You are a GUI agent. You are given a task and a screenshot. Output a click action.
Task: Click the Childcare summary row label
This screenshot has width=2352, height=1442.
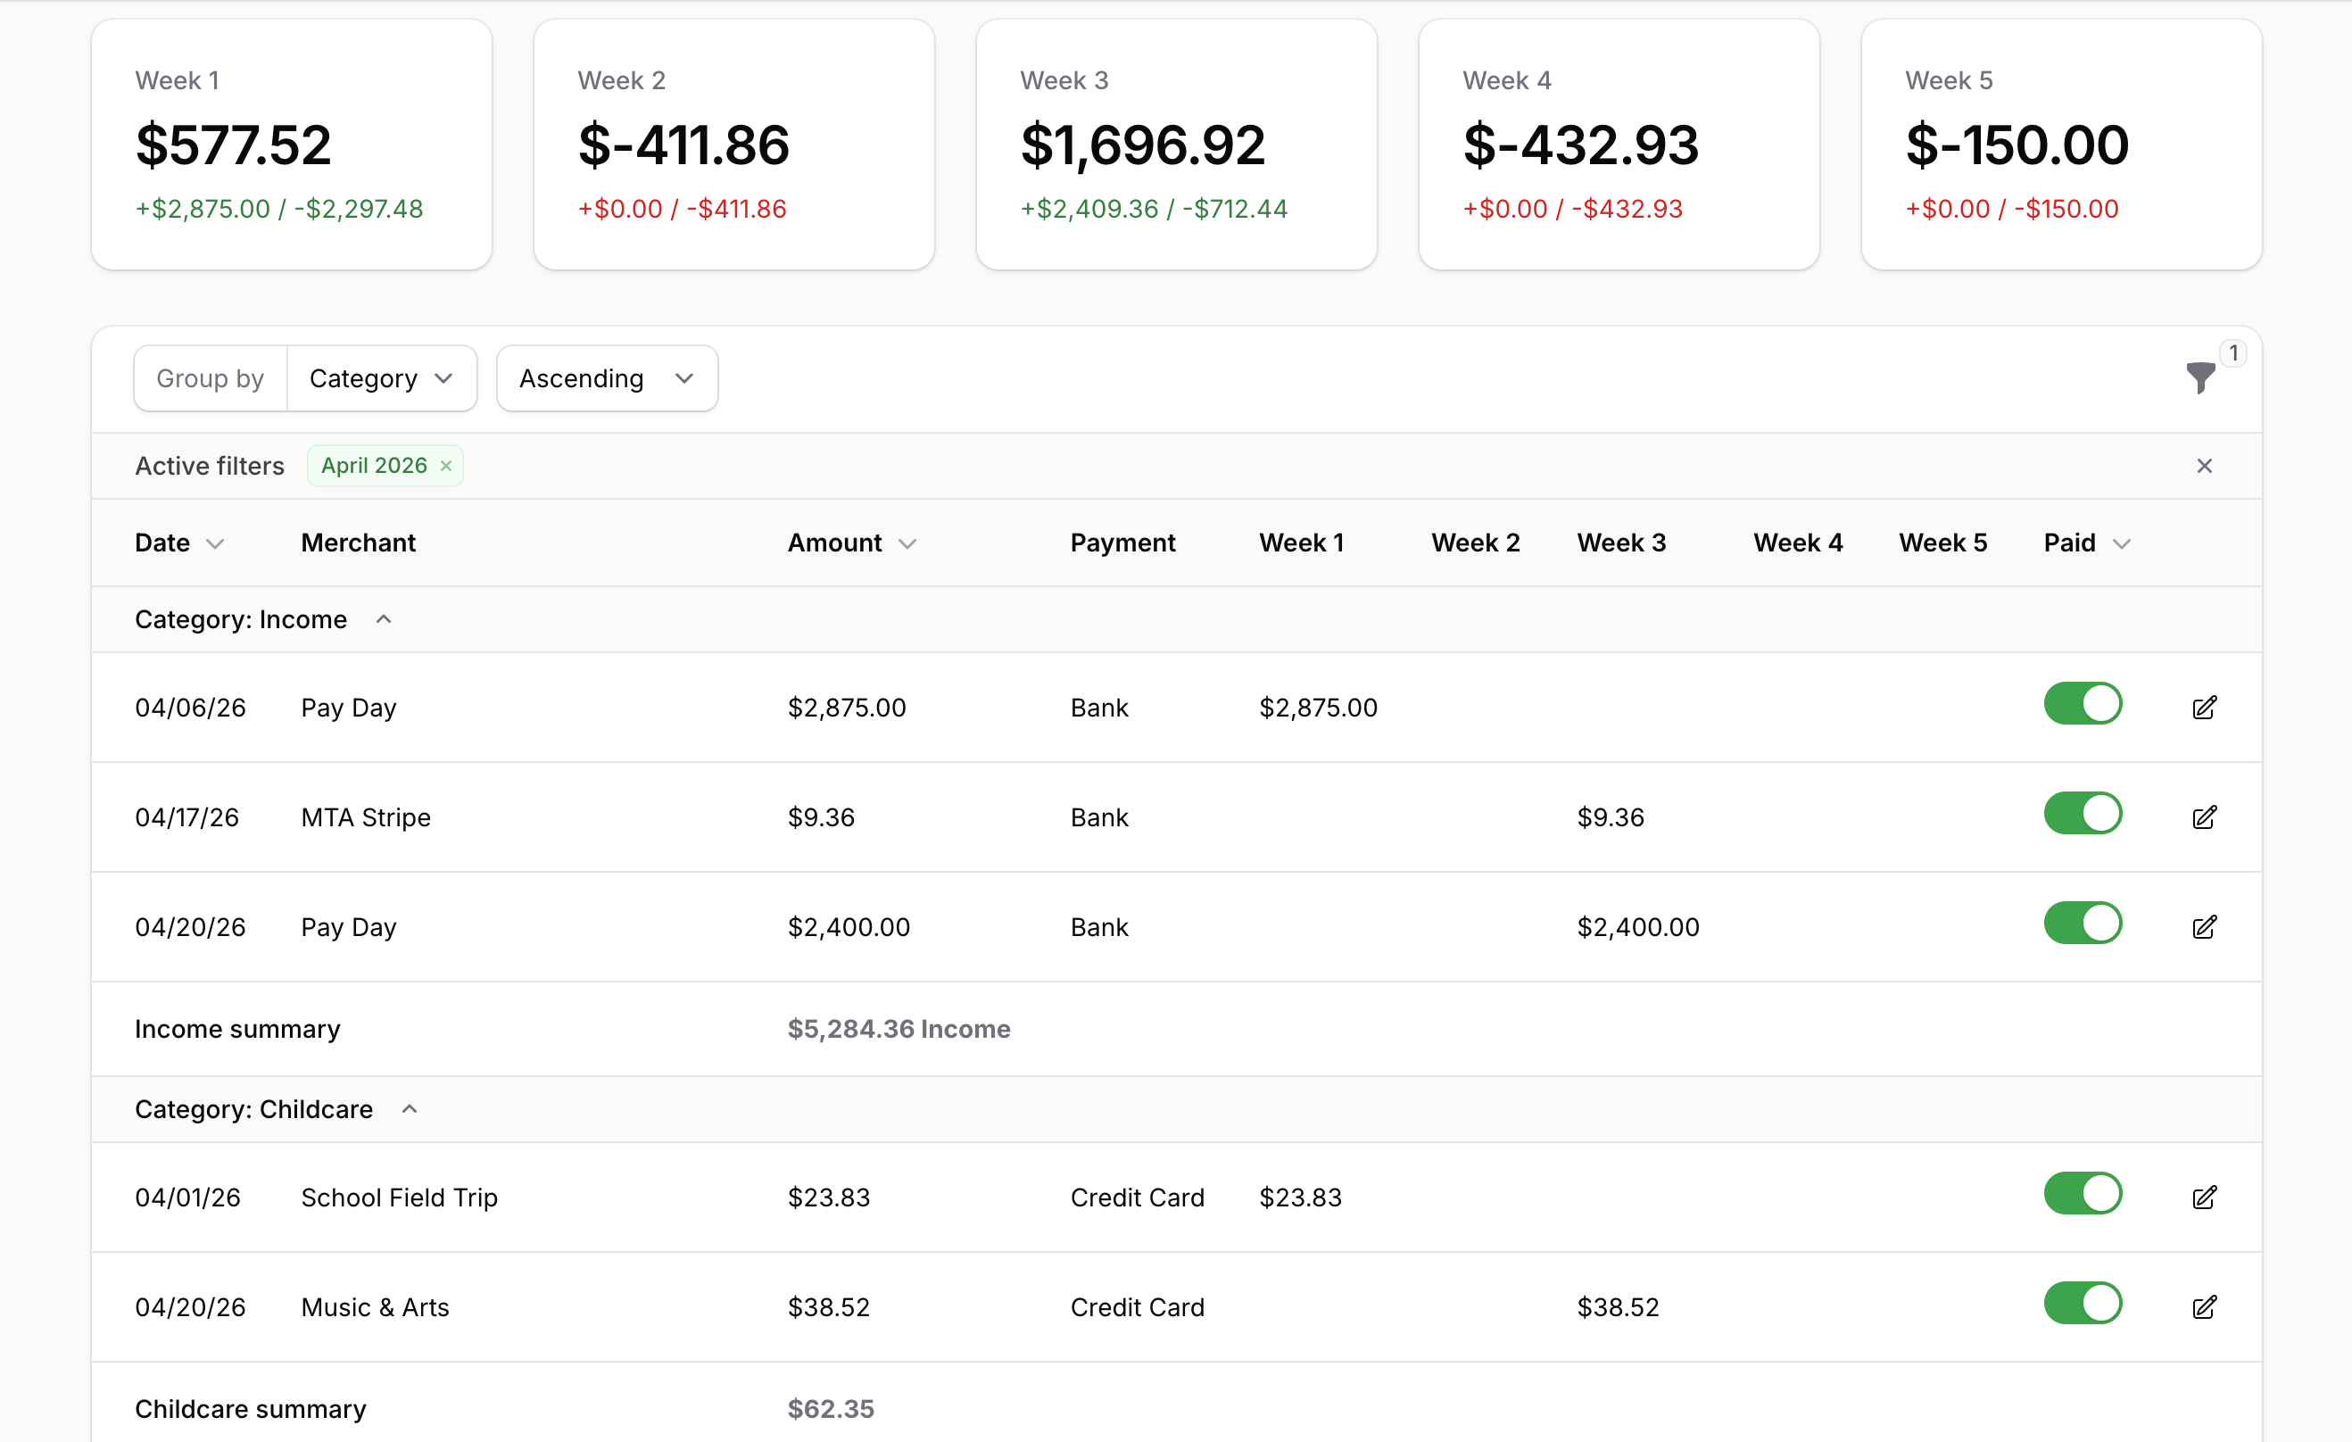pyautogui.click(x=250, y=1409)
